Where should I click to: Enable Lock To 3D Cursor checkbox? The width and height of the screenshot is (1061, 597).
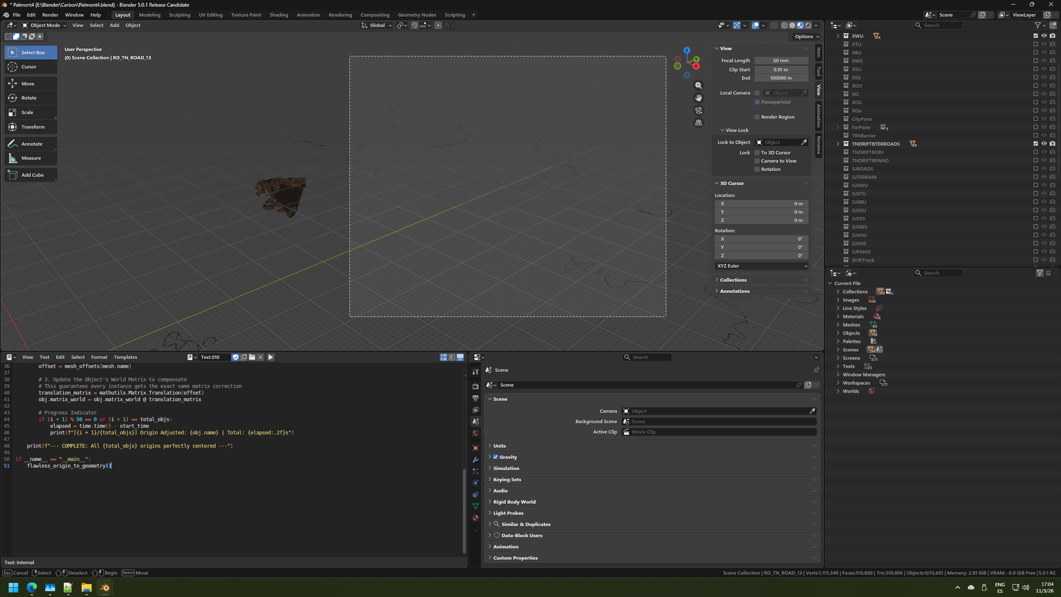[x=757, y=153]
